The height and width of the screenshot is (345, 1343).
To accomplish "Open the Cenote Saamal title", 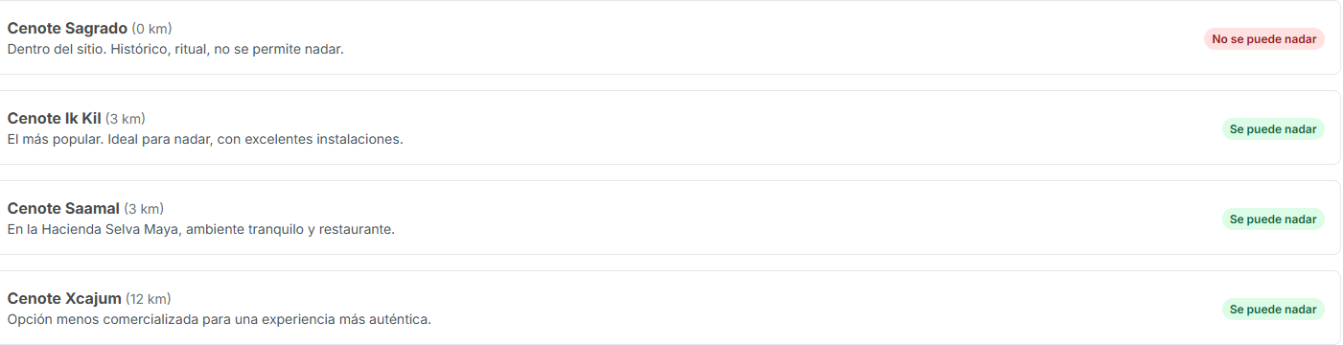I will 63,209.
